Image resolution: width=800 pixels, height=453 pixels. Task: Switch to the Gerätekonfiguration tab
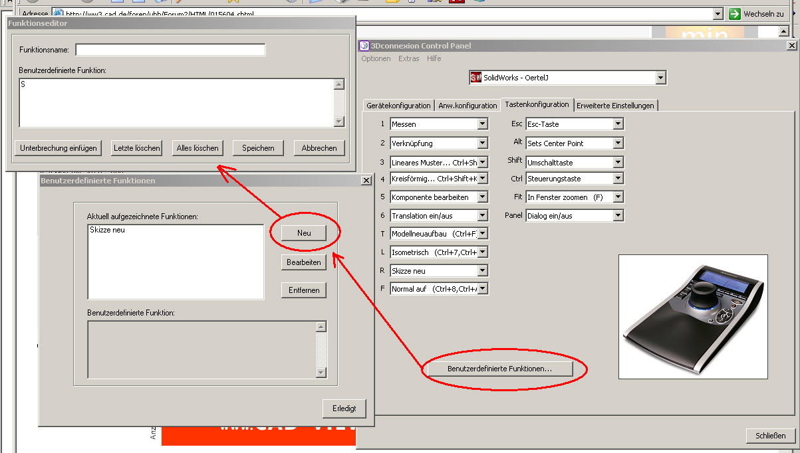398,106
